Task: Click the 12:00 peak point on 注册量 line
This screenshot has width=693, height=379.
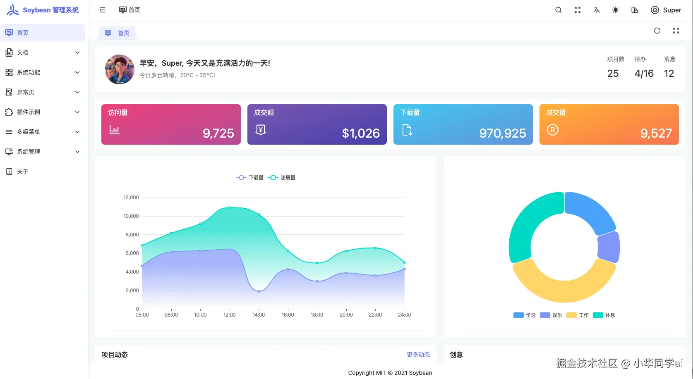Action: click(x=230, y=207)
